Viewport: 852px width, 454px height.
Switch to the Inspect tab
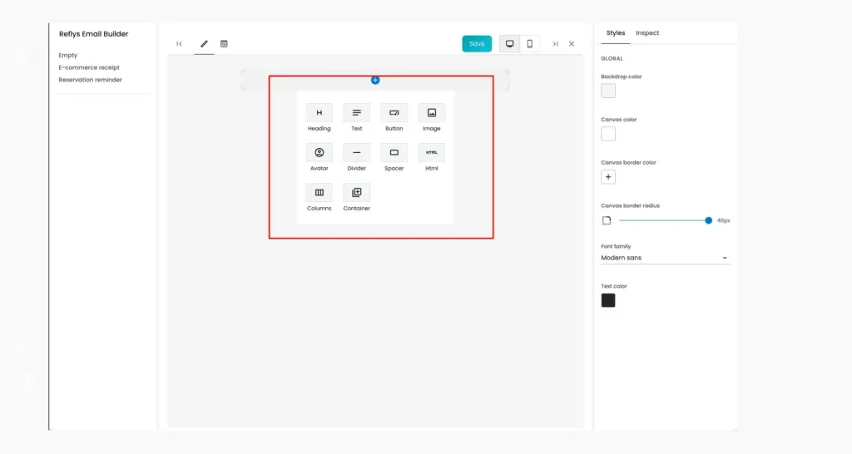[647, 33]
